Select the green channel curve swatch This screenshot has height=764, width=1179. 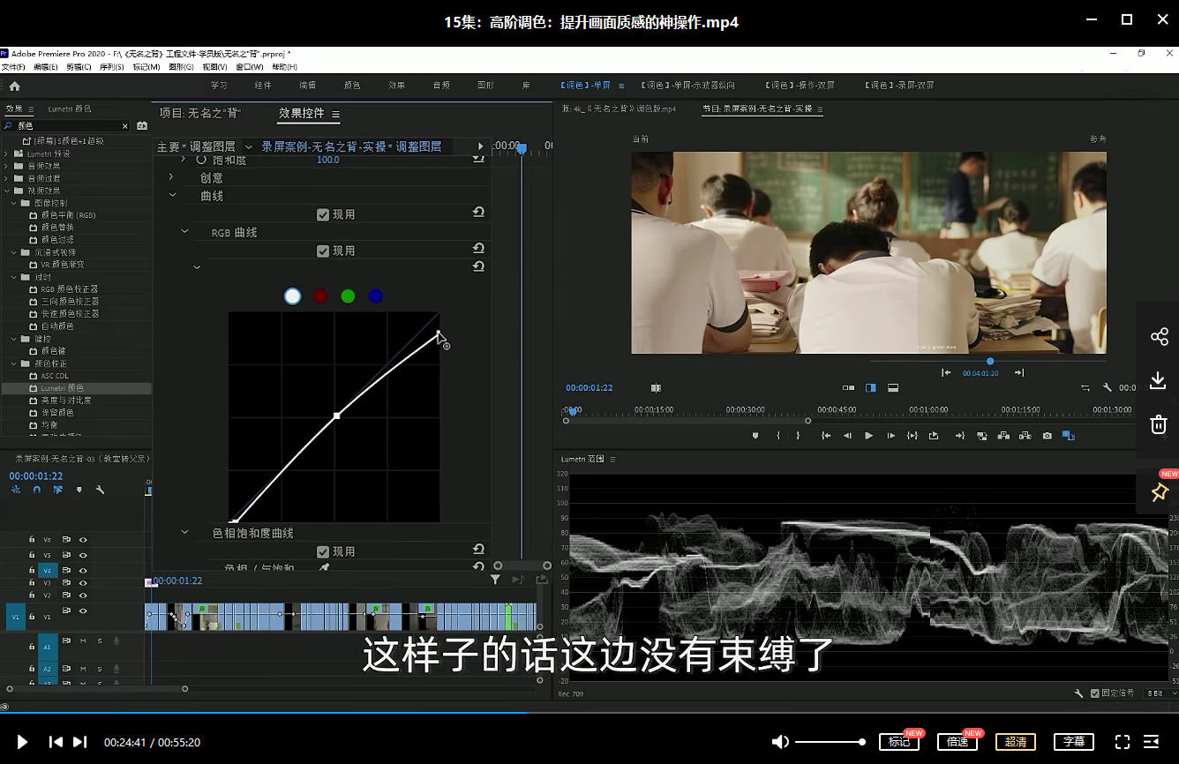click(x=348, y=296)
